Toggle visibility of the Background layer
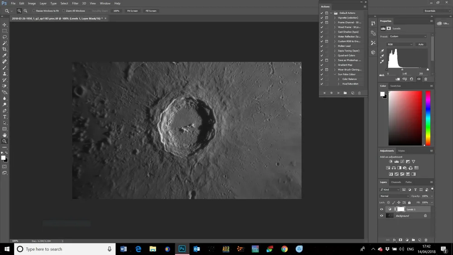 (381, 216)
